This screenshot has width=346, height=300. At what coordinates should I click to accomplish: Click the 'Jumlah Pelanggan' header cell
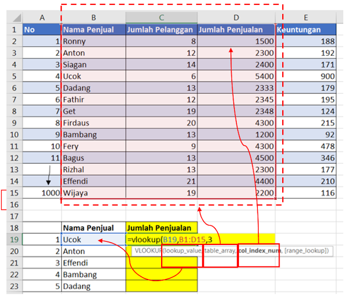pos(162,30)
